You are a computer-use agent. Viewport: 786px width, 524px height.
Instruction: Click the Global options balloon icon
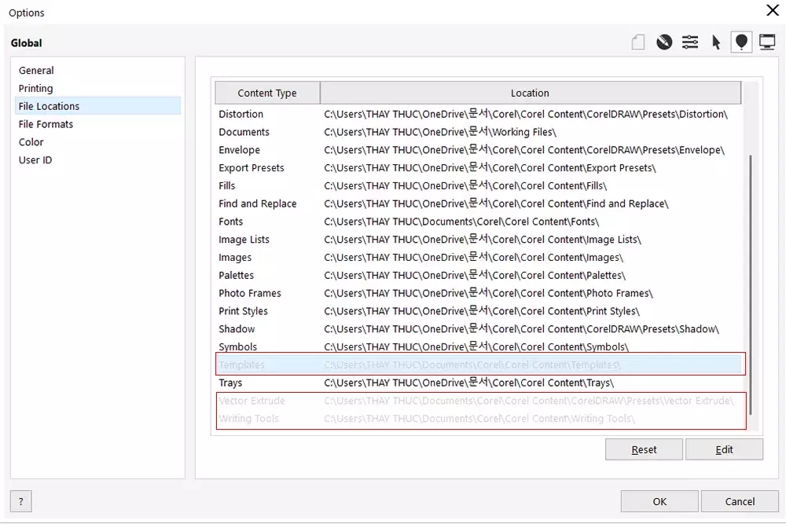pyautogui.click(x=740, y=42)
